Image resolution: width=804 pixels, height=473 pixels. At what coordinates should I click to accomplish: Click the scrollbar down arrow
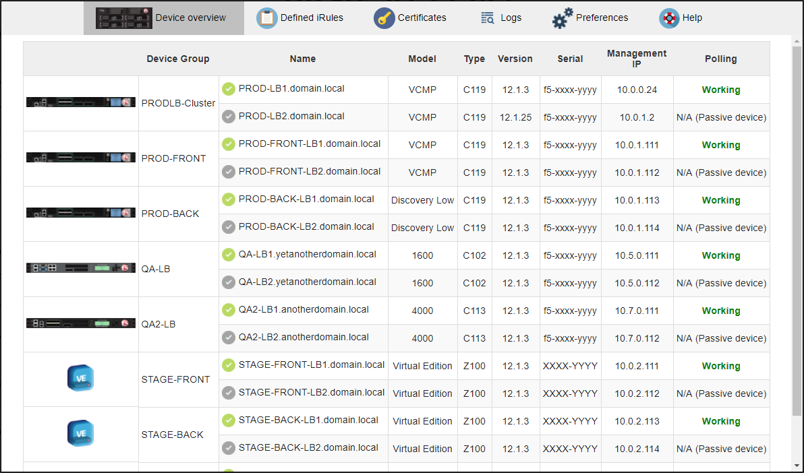[797, 464]
